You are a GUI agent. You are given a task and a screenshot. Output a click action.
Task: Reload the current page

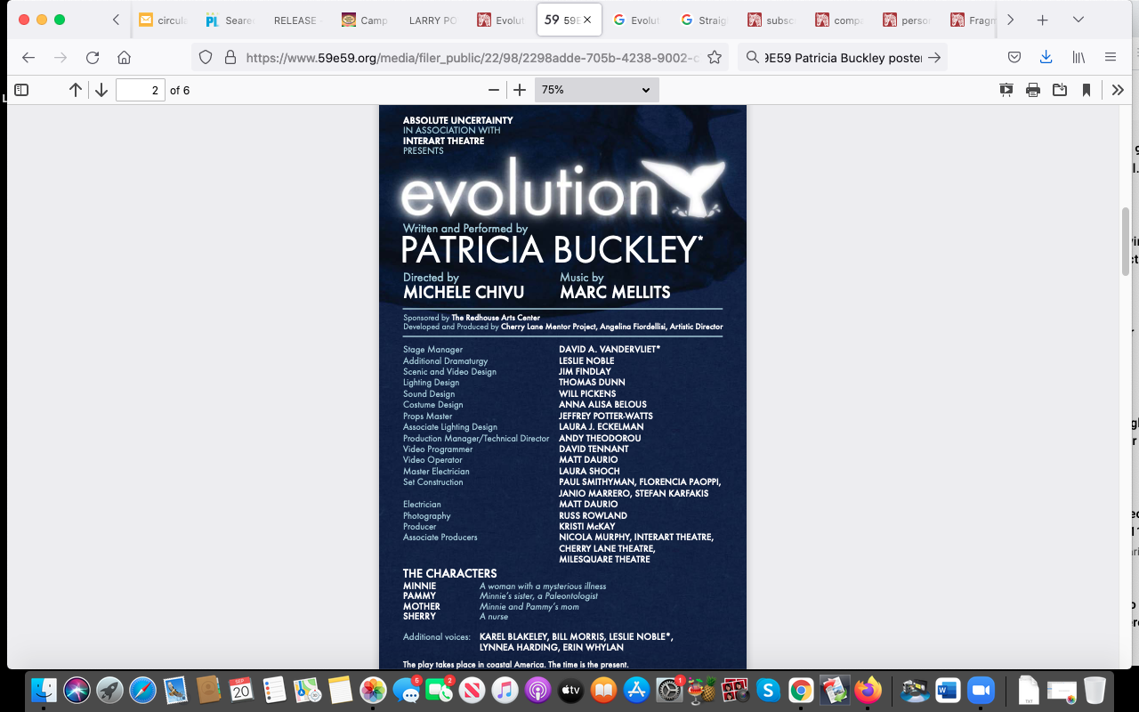[x=93, y=57]
